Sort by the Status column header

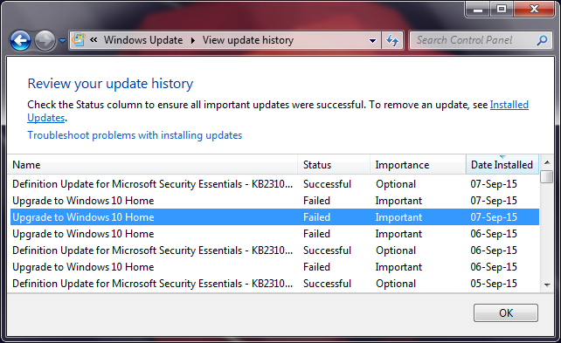pos(334,165)
